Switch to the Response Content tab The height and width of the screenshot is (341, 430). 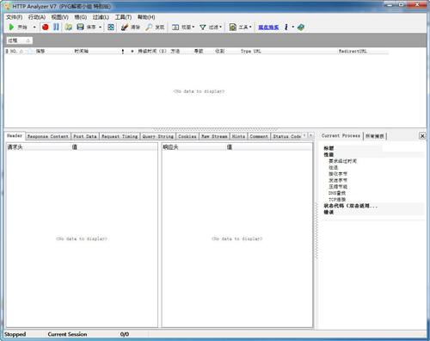[48, 136]
